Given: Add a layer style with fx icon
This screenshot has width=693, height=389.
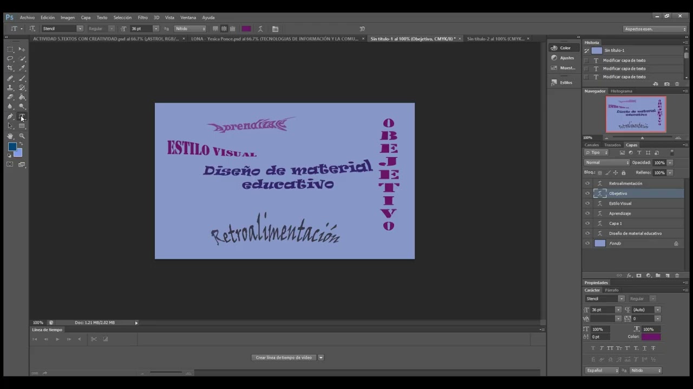Looking at the screenshot, I should click(x=629, y=276).
